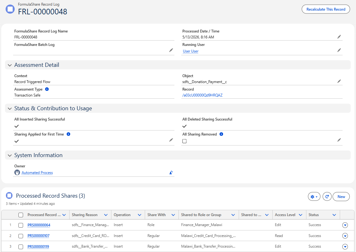Edit Sharing Applied for First Time field
The width and height of the screenshot is (356, 252).
tap(171, 140)
